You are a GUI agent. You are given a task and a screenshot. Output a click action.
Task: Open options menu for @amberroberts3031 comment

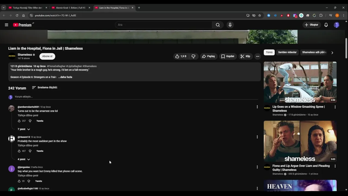coord(257,107)
